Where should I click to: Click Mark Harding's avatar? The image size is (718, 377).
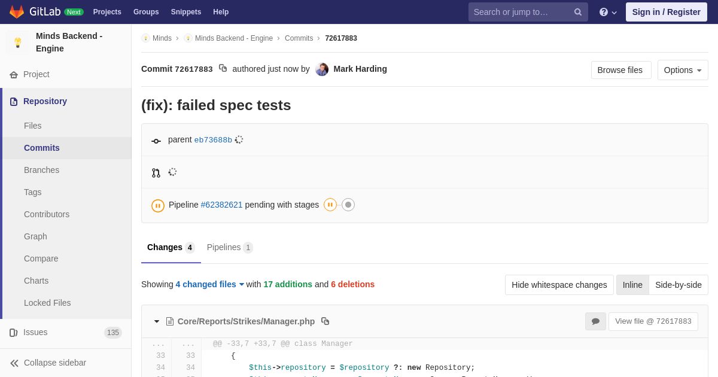(x=322, y=69)
